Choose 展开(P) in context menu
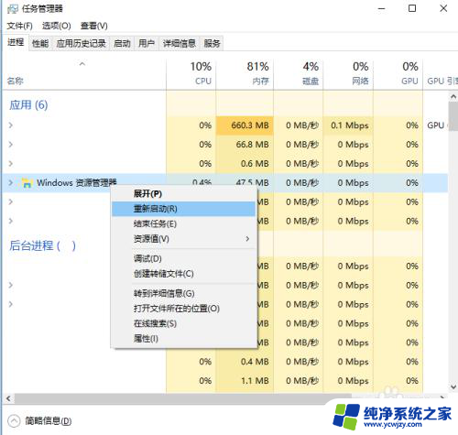The image size is (458, 435). [x=183, y=194]
